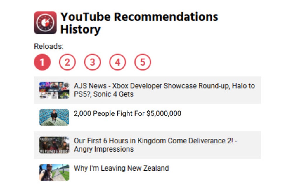298x186 pixels.
Task: Open the AJS News Xbox Showcase video
Action: (164, 90)
